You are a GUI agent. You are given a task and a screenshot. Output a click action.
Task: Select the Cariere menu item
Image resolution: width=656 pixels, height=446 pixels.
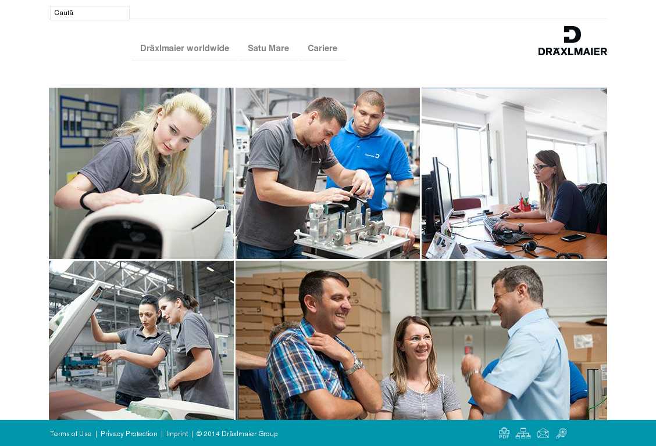click(x=323, y=48)
